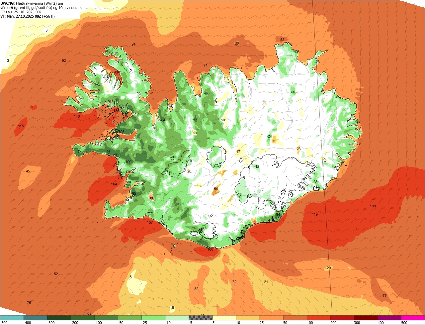Click the '115' flux value in the ocean

[x=21, y=126]
